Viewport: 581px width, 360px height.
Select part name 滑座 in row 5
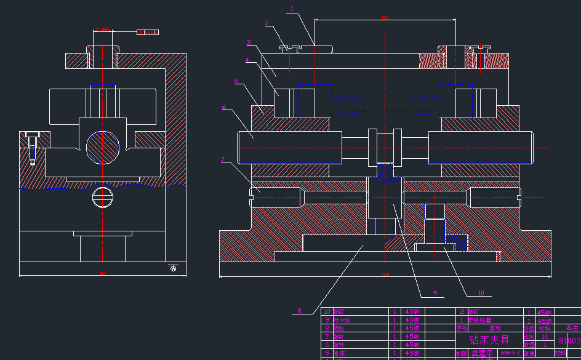point(339,353)
